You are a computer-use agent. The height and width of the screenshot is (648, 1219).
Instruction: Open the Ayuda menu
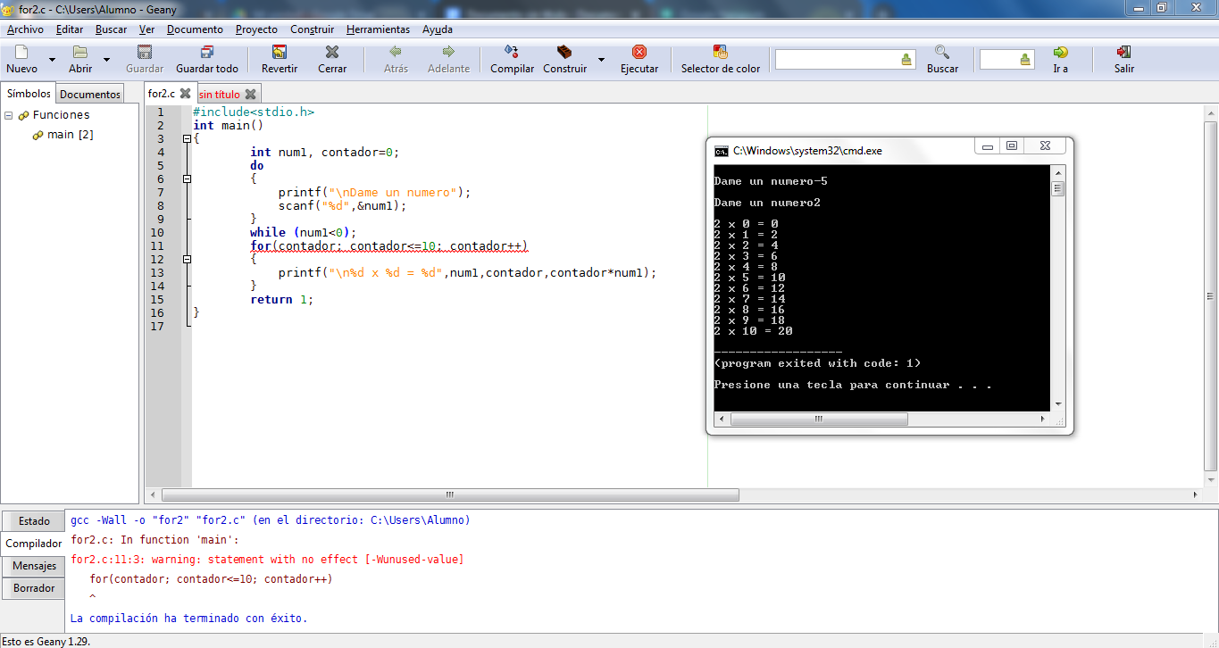point(438,29)
